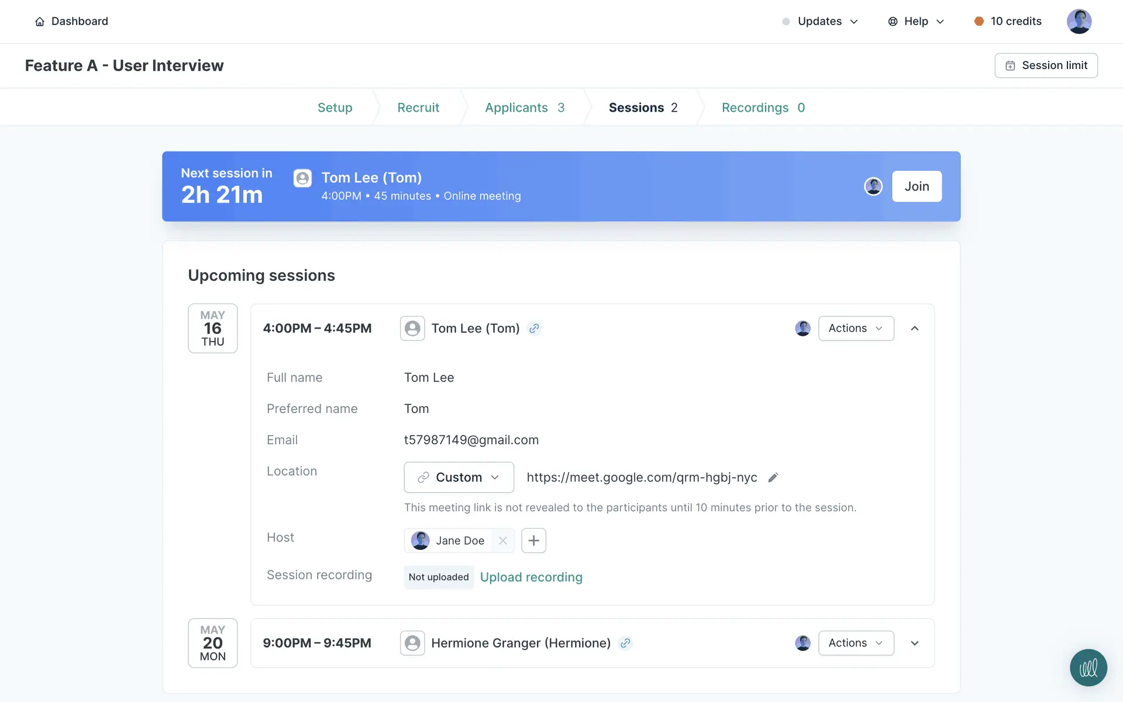
Task: Expand the Hermione Granger session
Action: click(915, 643)
